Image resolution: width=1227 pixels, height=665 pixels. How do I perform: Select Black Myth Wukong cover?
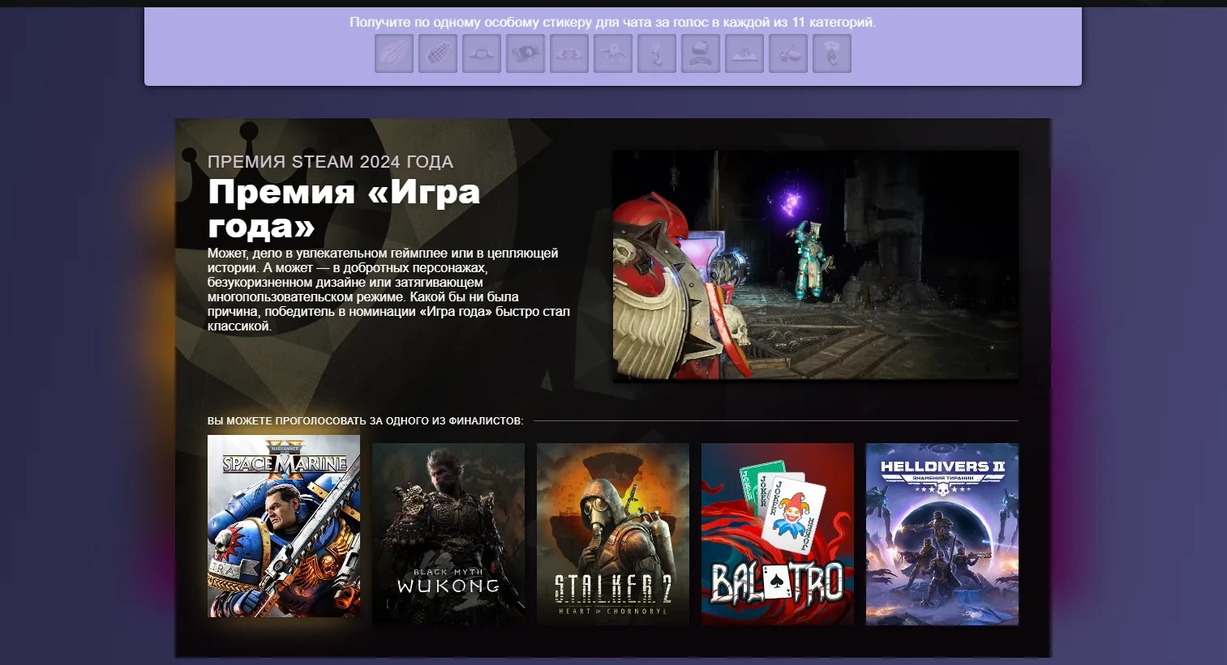tap(448, 534)
